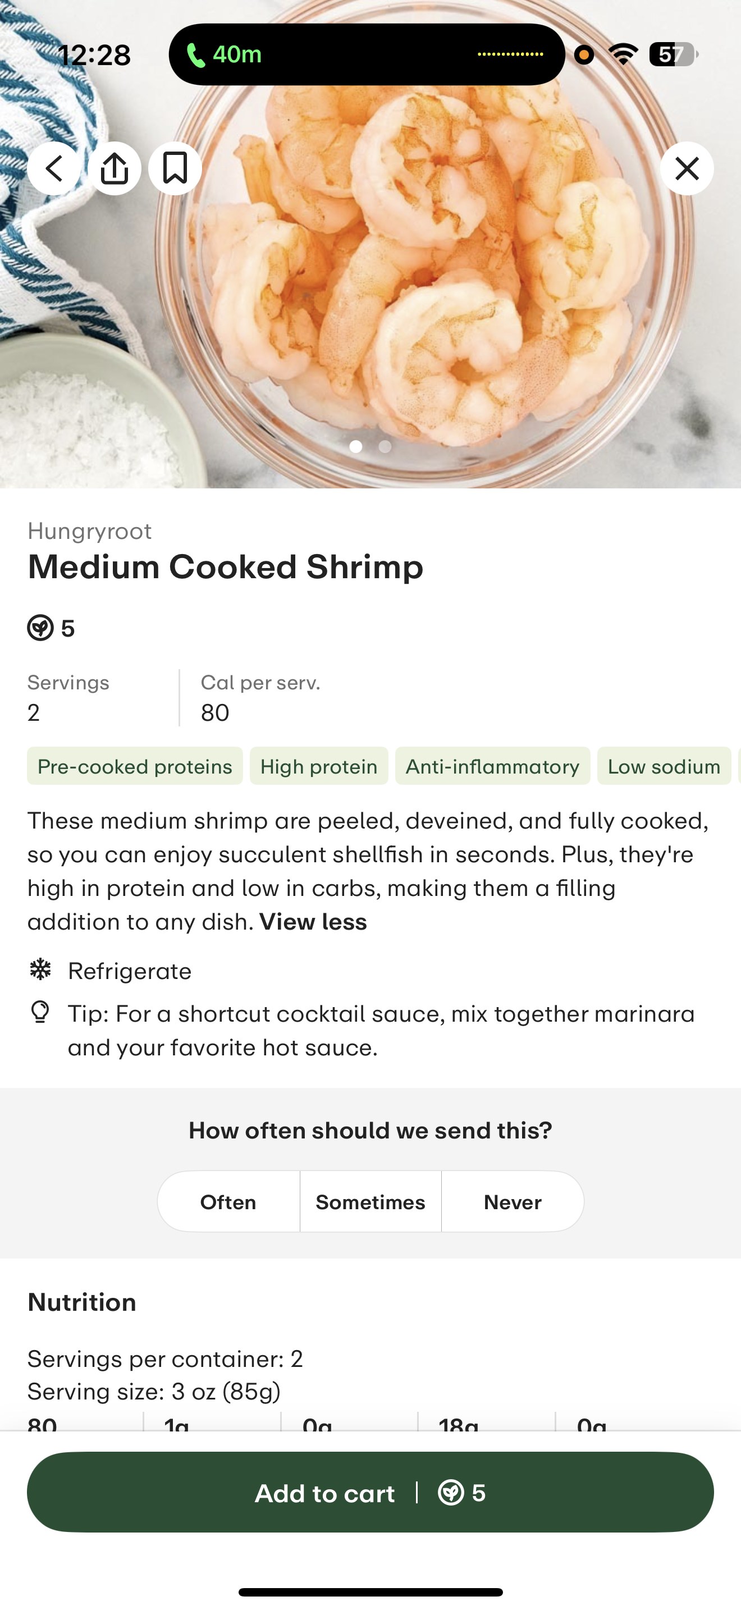This screenshot has width=741, height=1610.
Task: Tap the Anti-inflammatory tag
Action: (492, 766)
